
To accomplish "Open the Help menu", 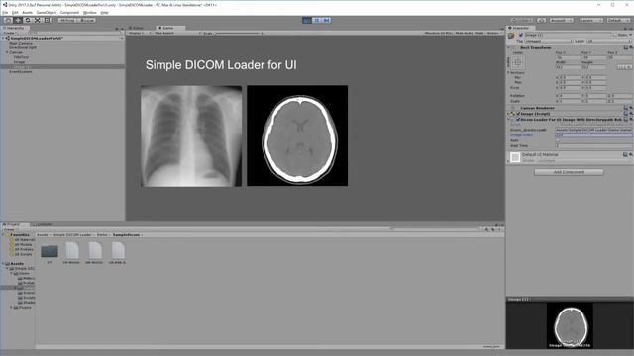I will pyautogui.click(x=104, y=13).
